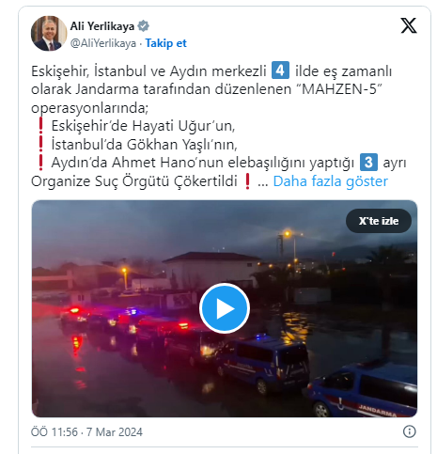
Task: Open Ali Yerlikaya's profile photo
Action: [x=49, y=34]
